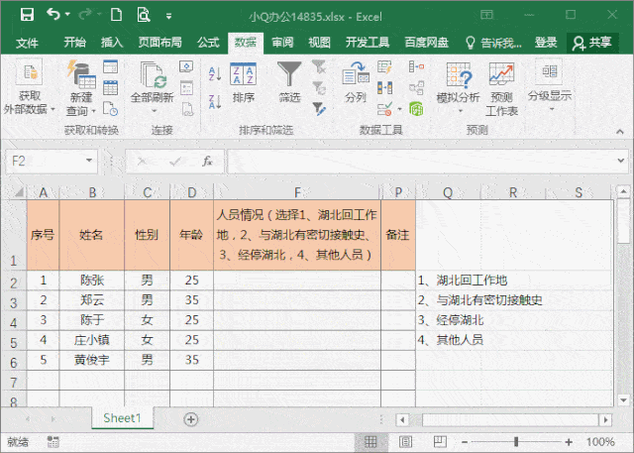
Task: Click the connection Properties icon
Action: pos(186,88)
